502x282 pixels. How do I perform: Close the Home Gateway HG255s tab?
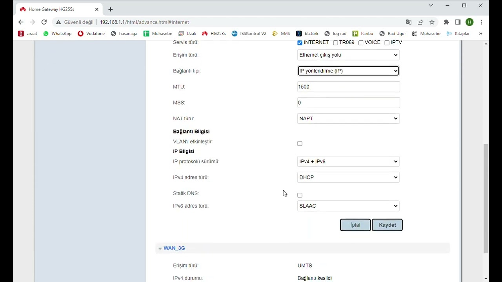[x=97, y=9]
